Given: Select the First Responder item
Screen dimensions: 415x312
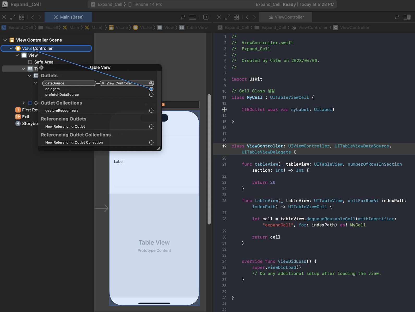Looking at the screenshot, I should (27, 110).
